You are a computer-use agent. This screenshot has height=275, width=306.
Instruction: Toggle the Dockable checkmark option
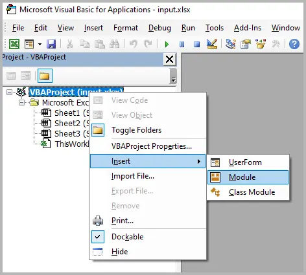pos(148,237)
